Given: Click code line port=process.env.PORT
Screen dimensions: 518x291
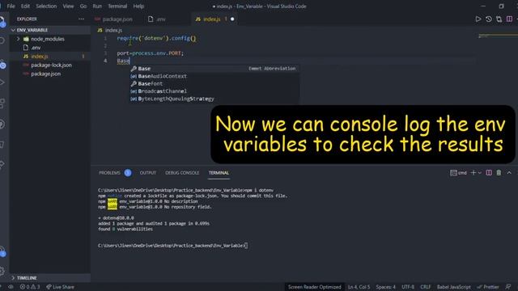Looking at the screenshot, I should 150,53.
